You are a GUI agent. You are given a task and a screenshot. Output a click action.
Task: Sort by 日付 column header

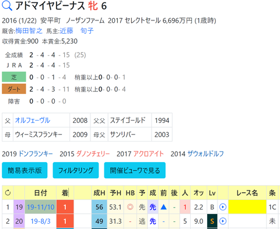click(40, 193)
